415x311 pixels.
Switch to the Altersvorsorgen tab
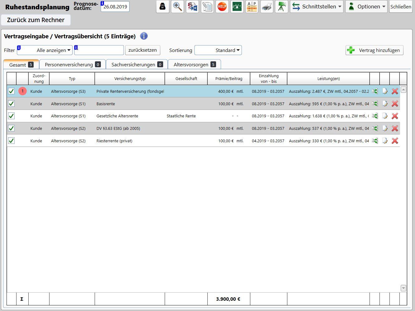click(194, 64)
